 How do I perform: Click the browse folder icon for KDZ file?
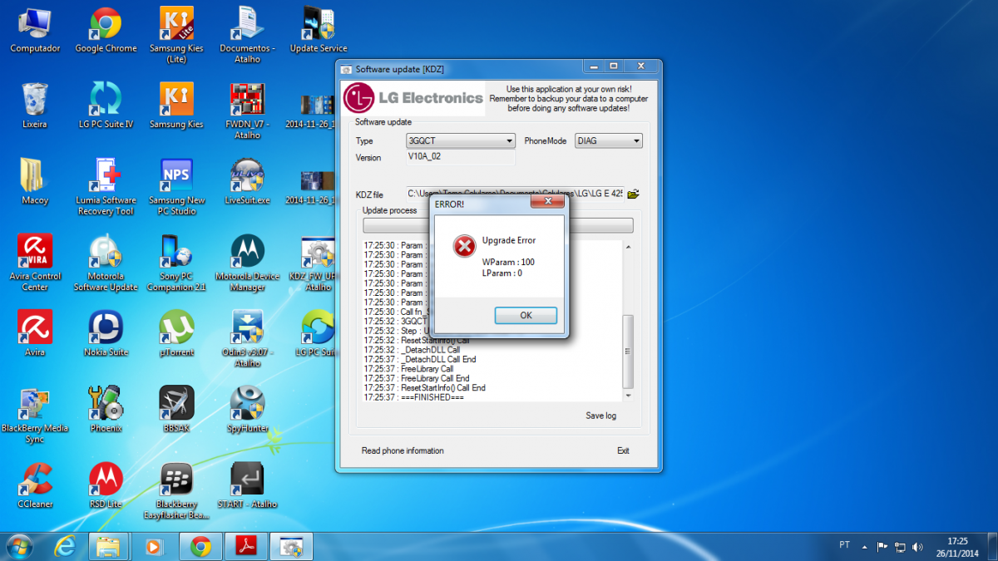(634, 194)
